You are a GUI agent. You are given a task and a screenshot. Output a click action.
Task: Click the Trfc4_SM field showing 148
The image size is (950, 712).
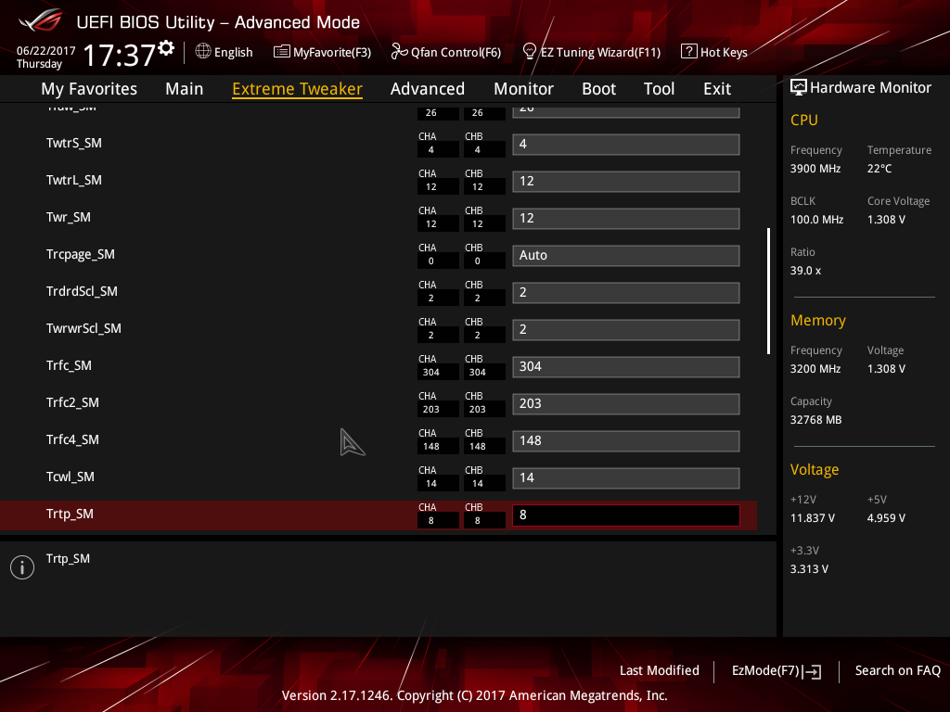pos(626,440)
